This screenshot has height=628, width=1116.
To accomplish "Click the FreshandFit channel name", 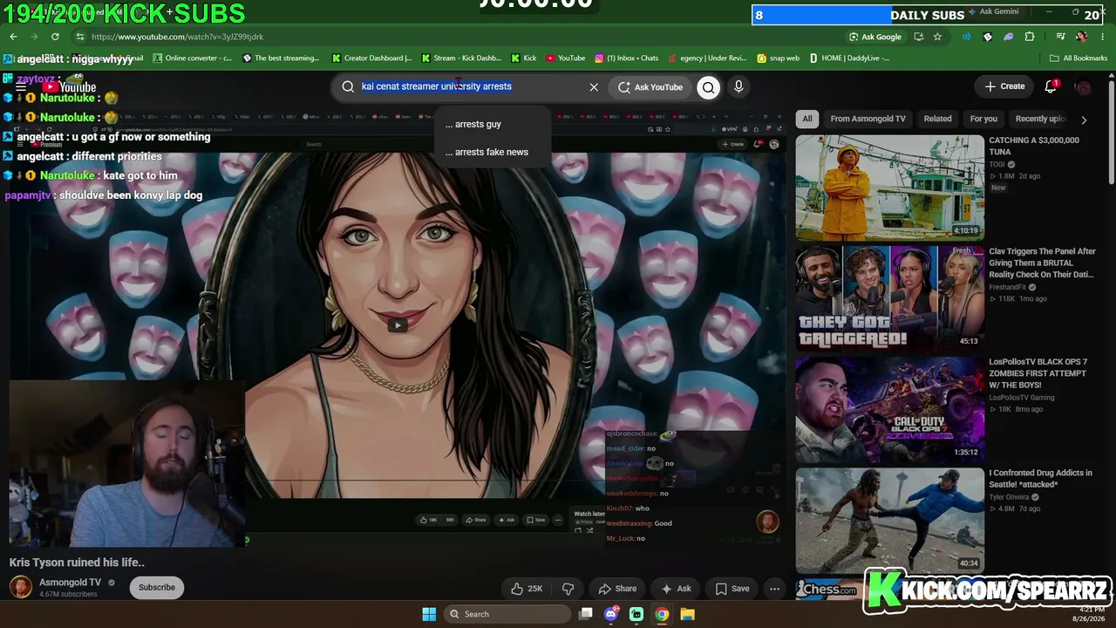I will coord(1007,287).
